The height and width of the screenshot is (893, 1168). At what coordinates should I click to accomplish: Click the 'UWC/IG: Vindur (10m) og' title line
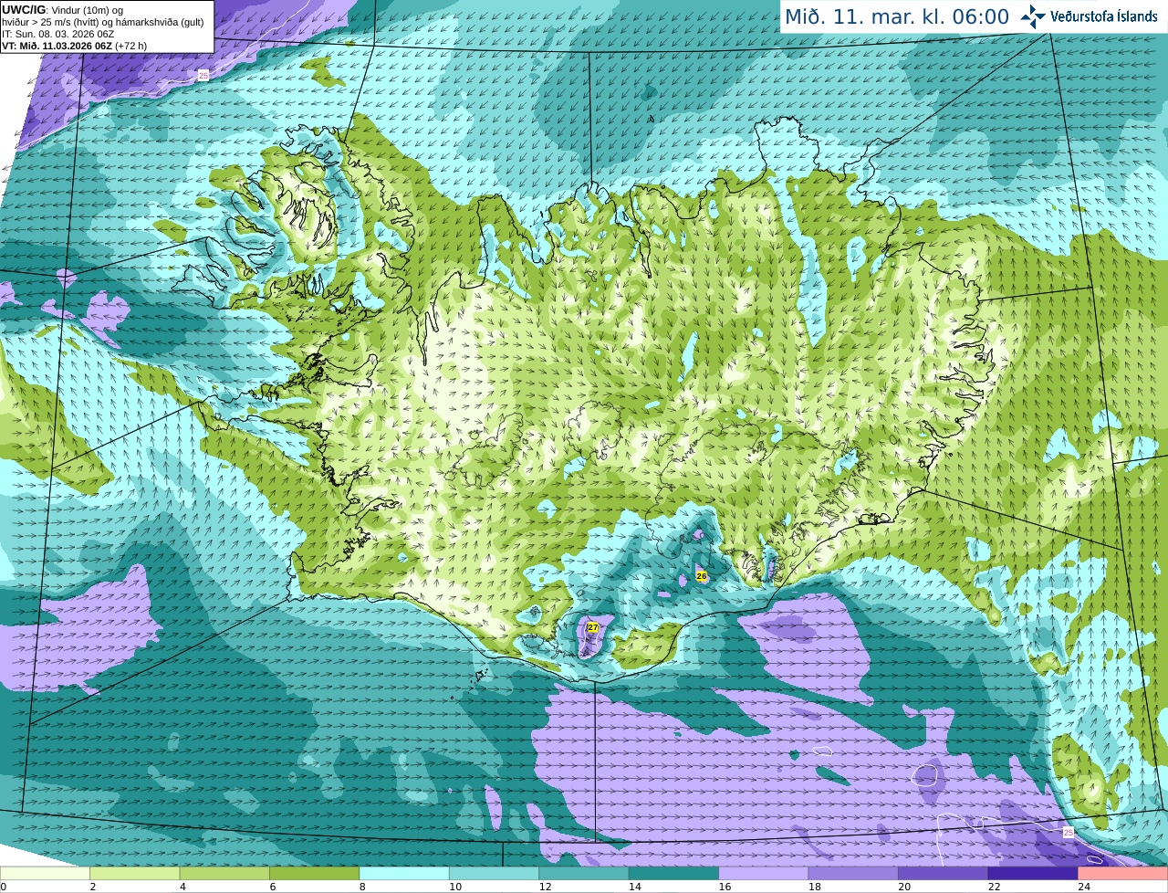[x=63, y=9]
